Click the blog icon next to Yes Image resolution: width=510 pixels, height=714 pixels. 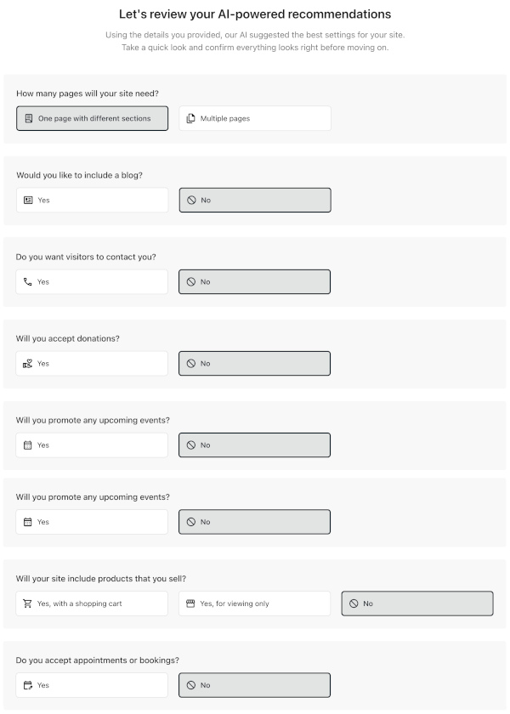coord(27,200)
